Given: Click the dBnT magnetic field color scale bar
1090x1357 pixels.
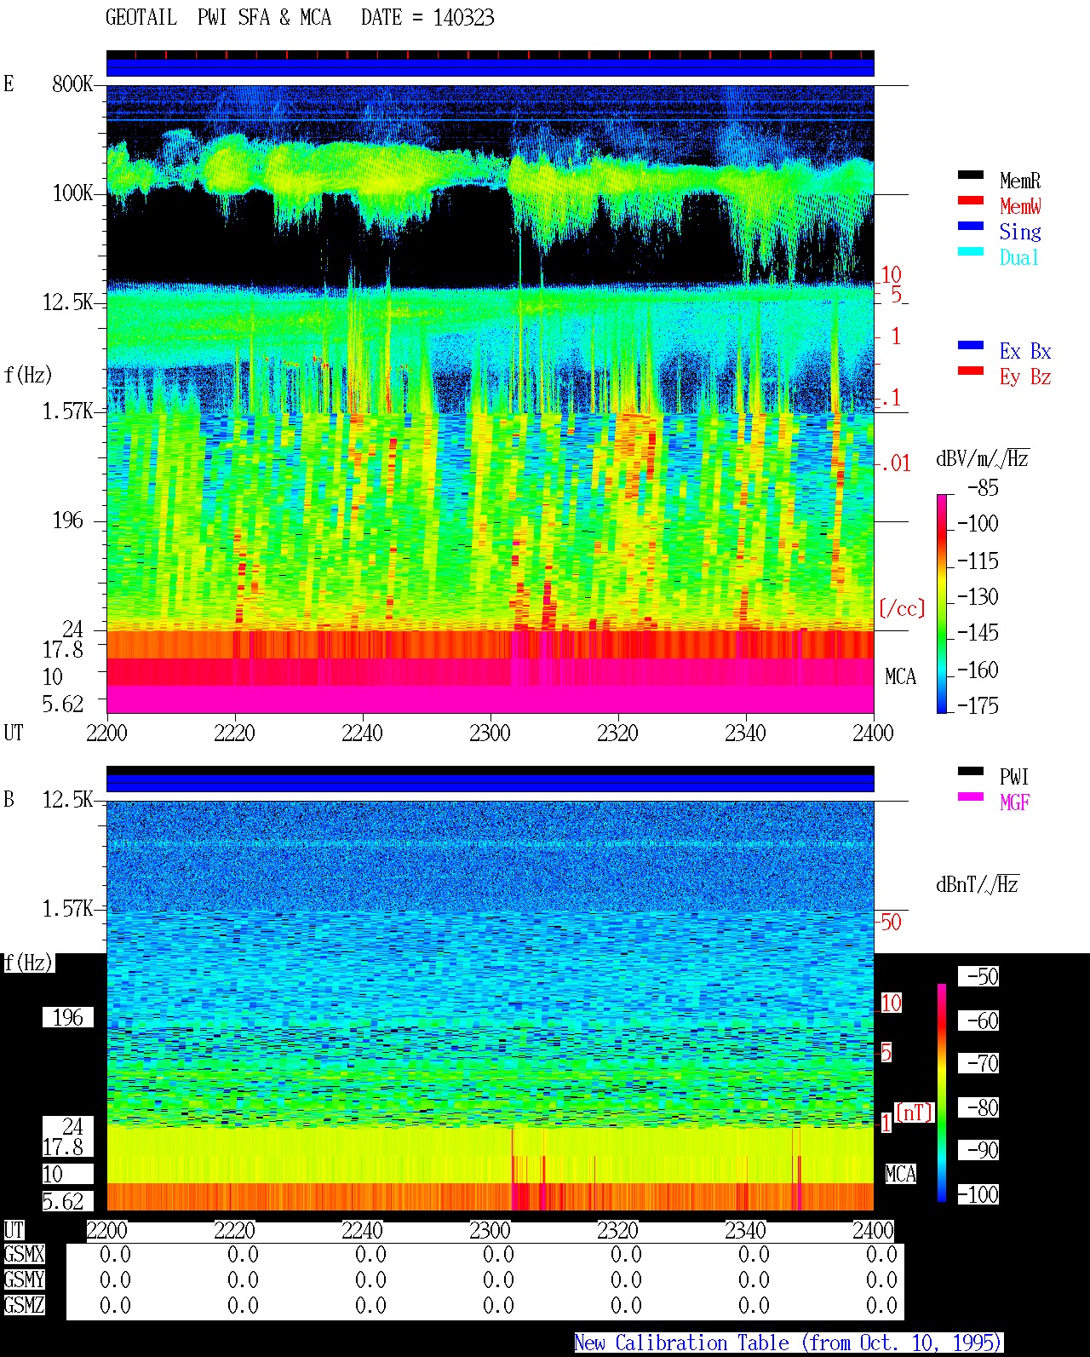Looking at the screenshot, I should tap(942, 1093).
